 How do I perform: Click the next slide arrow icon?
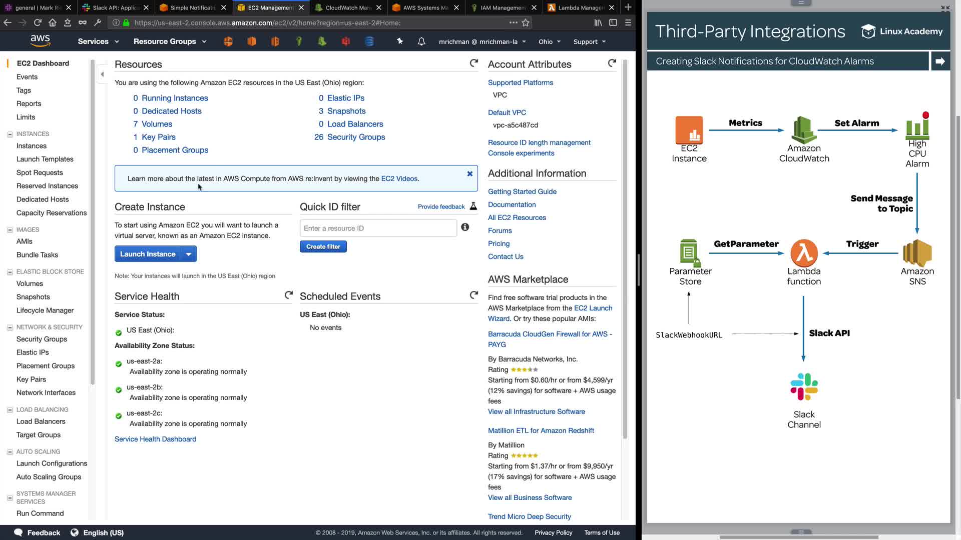940,61
